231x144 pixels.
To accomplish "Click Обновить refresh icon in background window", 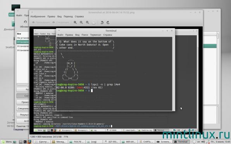I will click(25, 22).
